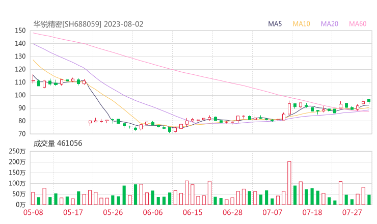
Task: Click the 250万 volume axis label
Action: click(x=17, y=151)
